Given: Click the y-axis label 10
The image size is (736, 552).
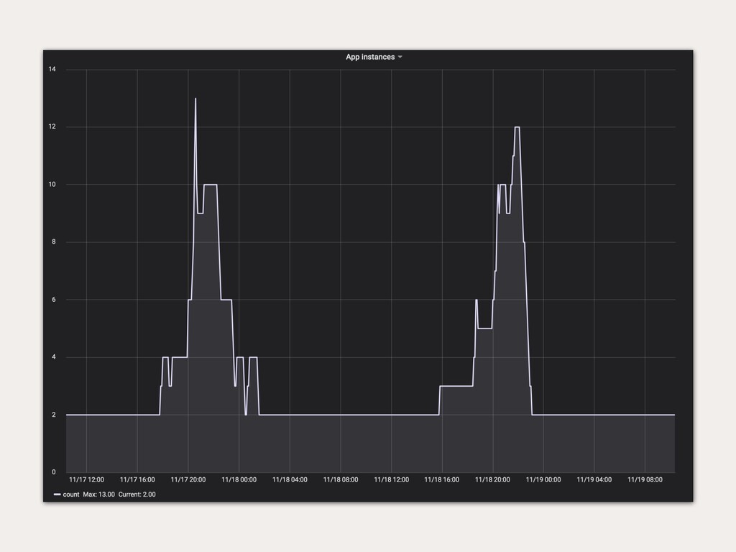Looking at the screenshot, I should point(52,185).
